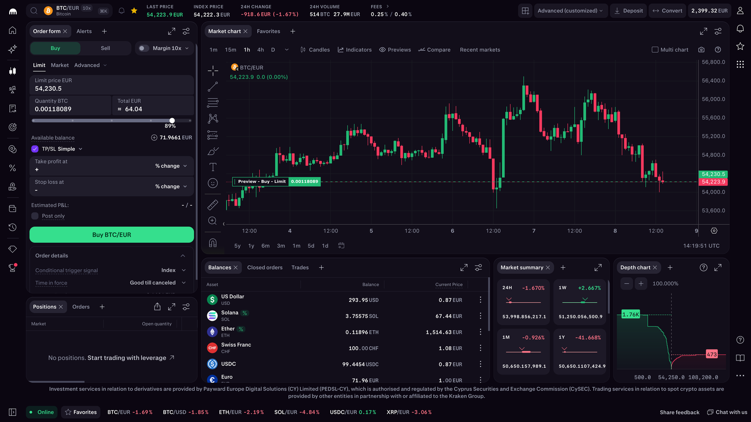Open the apps grid in right sidebar
This screenshot has height=422, width=751.
click(x=740, y=64)
